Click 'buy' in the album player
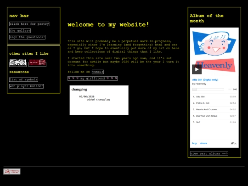The width and height of the screenshot is (248, 186). (194, 143)
